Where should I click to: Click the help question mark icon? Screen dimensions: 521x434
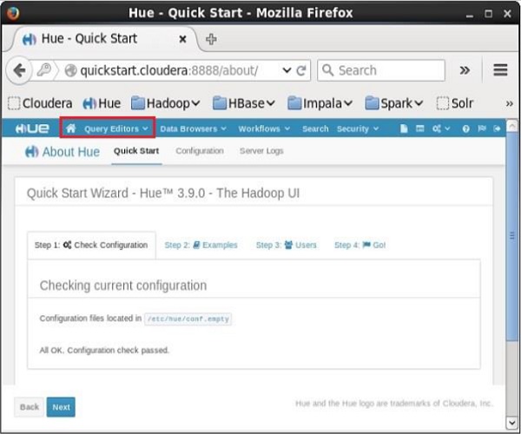coord(466,128)
